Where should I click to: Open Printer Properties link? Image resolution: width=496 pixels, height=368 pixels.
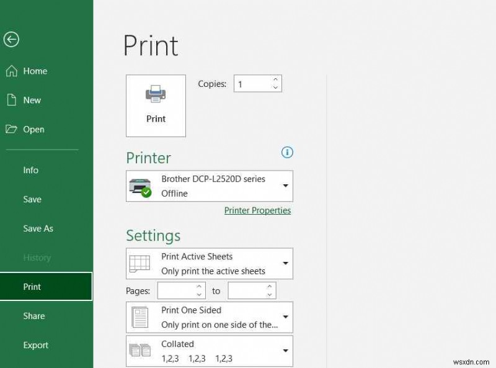257,210
